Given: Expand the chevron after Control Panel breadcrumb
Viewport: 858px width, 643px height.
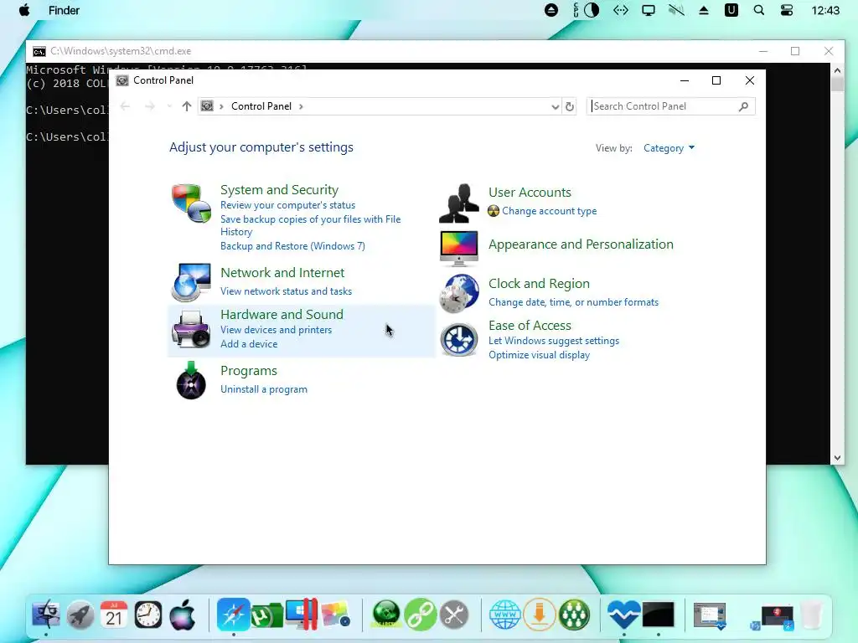Looking at the screenshot, I should click(301, 106).
